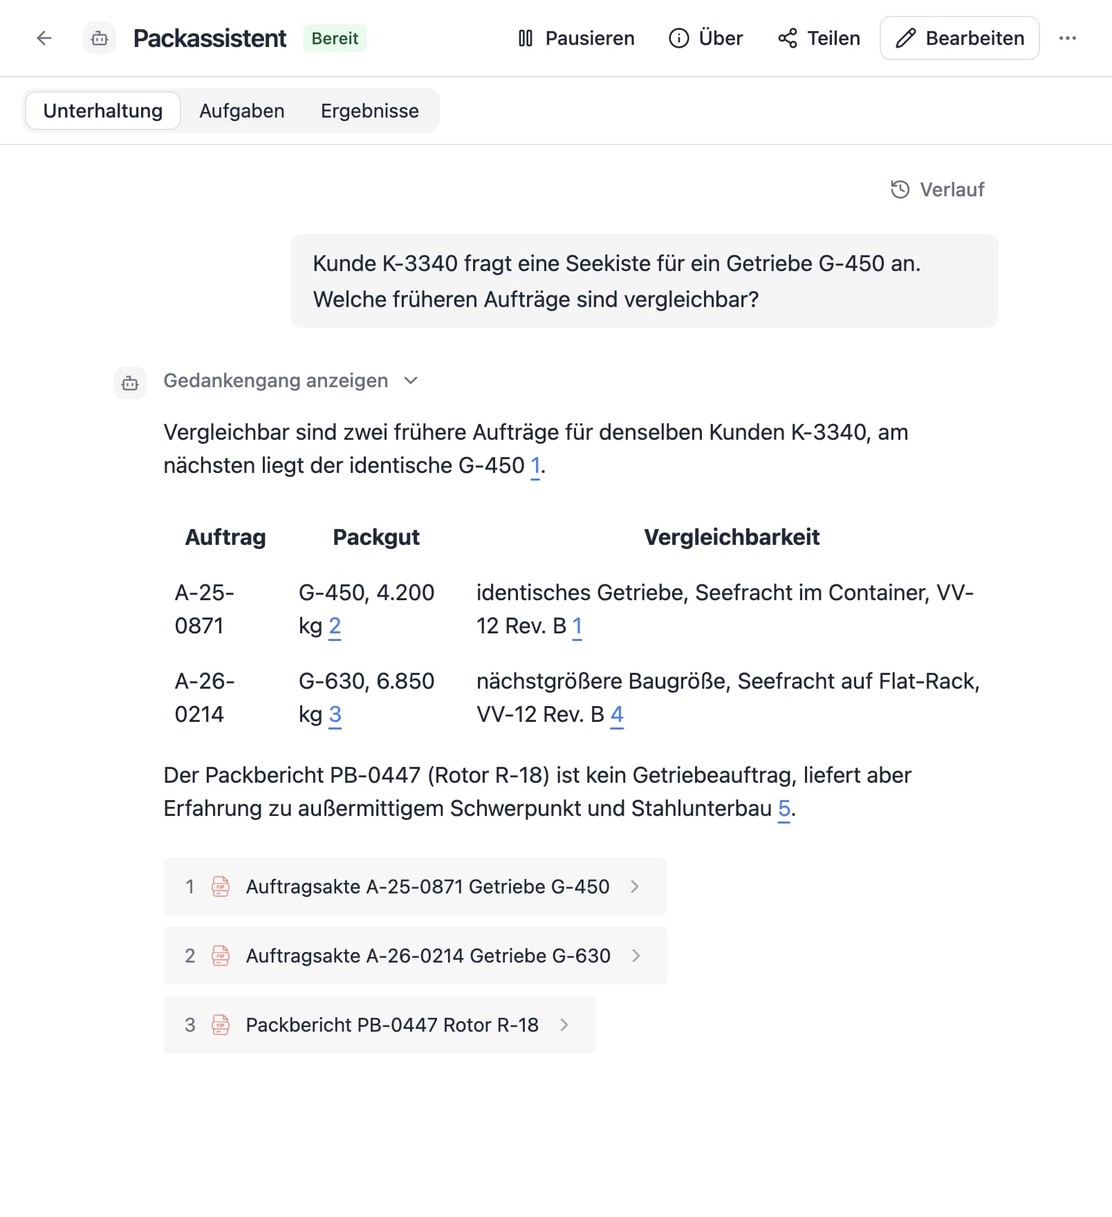1112x1217 pixels.
Task: Open citation 1 after identische G-450
Action: coord(535,466)
